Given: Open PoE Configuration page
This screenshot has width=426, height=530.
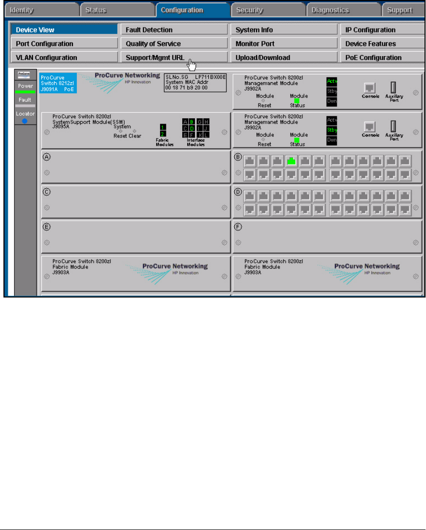Looking at the screenshot, I should point(383,58).
